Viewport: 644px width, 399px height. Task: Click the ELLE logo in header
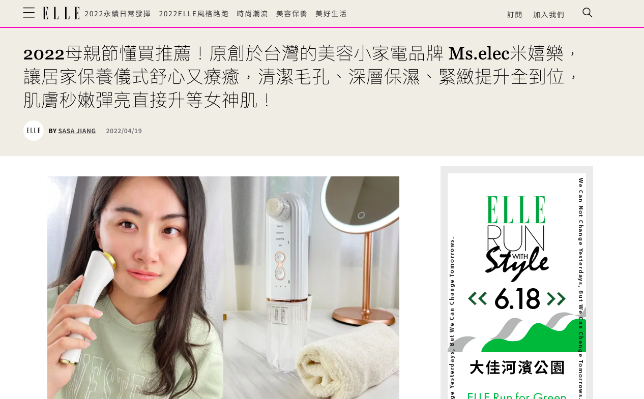coord(61,13)
